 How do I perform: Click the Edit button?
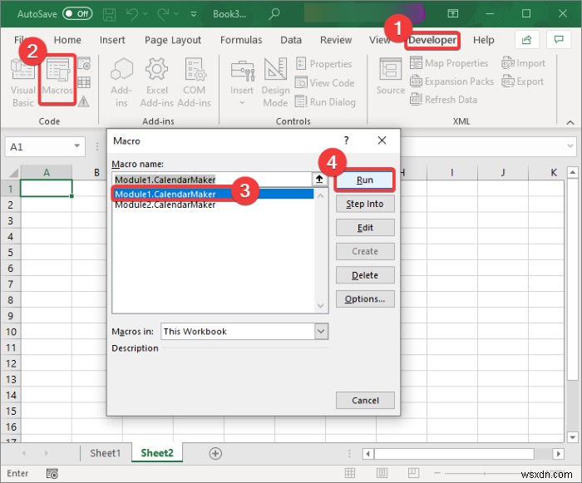click(365, 228)
